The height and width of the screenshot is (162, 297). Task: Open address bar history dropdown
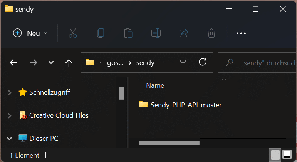click(183, 62)
